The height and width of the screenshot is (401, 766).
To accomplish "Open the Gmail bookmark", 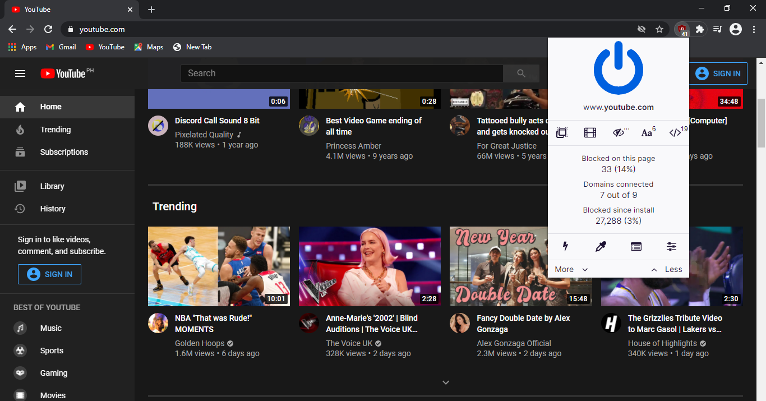I will (x=61, y=47).
